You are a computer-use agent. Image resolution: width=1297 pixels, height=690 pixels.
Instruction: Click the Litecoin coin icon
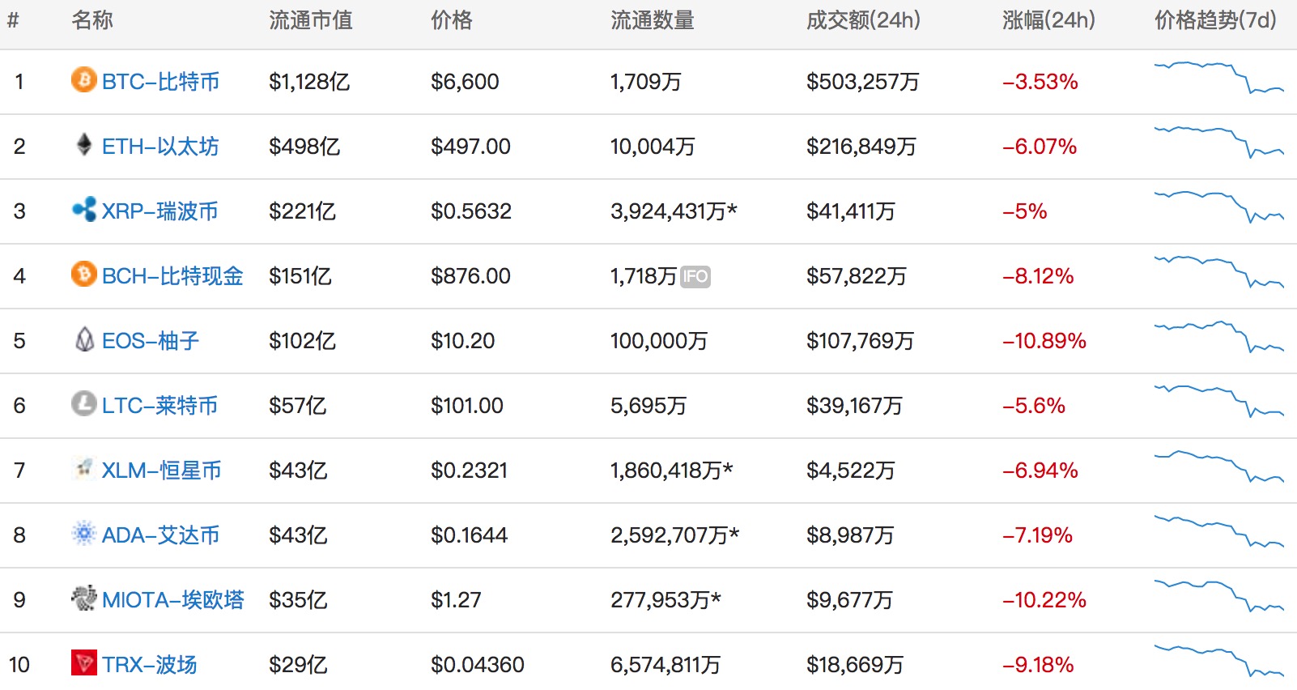[x=84, y=403]
